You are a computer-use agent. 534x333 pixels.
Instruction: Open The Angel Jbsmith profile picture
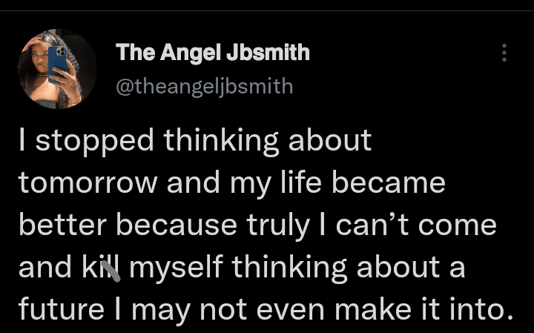(x=56, y=68)
